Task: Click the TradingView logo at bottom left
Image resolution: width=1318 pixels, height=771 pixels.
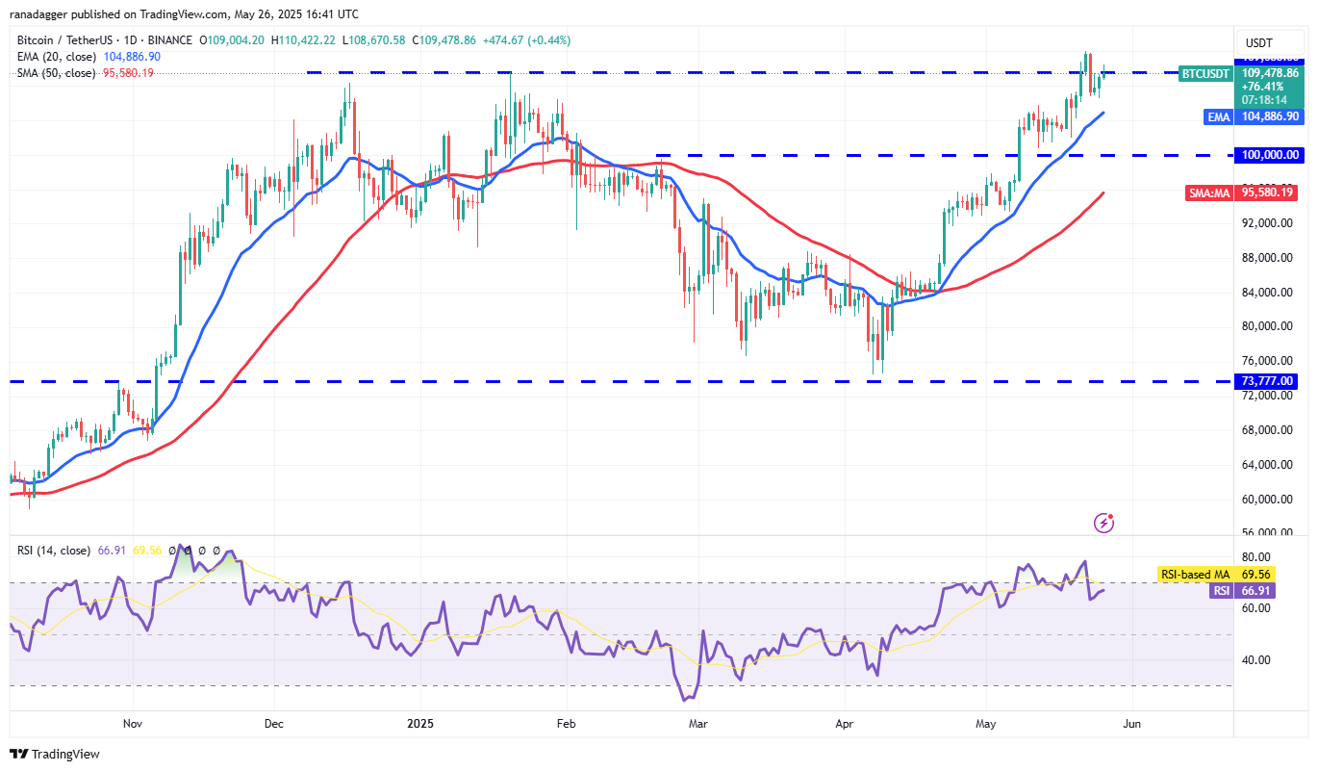Action: [55, 754]
